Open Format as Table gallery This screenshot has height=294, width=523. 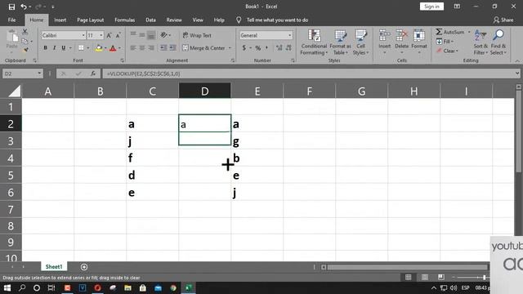point(340,42)
